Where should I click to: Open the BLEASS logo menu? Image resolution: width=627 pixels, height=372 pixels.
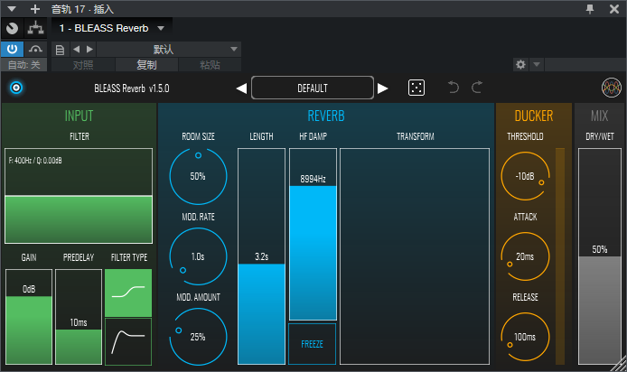point(612,88)
